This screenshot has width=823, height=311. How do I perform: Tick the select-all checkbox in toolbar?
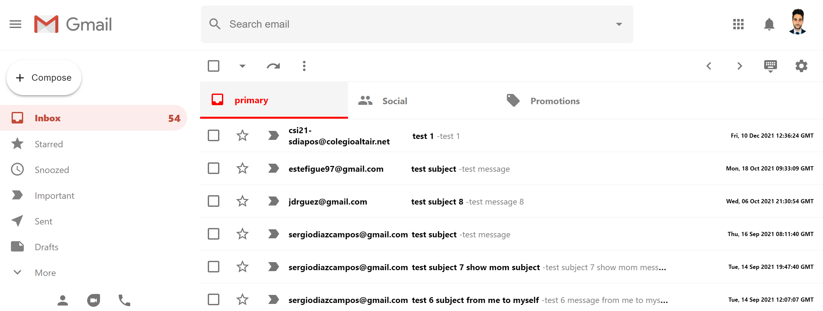click(x=214, y=66)
